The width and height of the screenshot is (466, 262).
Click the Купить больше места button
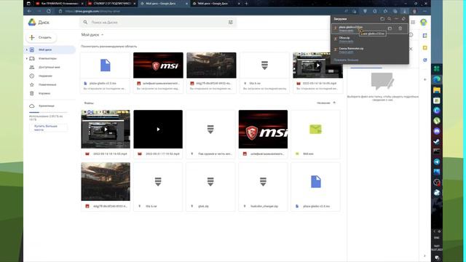pos(48,128)
